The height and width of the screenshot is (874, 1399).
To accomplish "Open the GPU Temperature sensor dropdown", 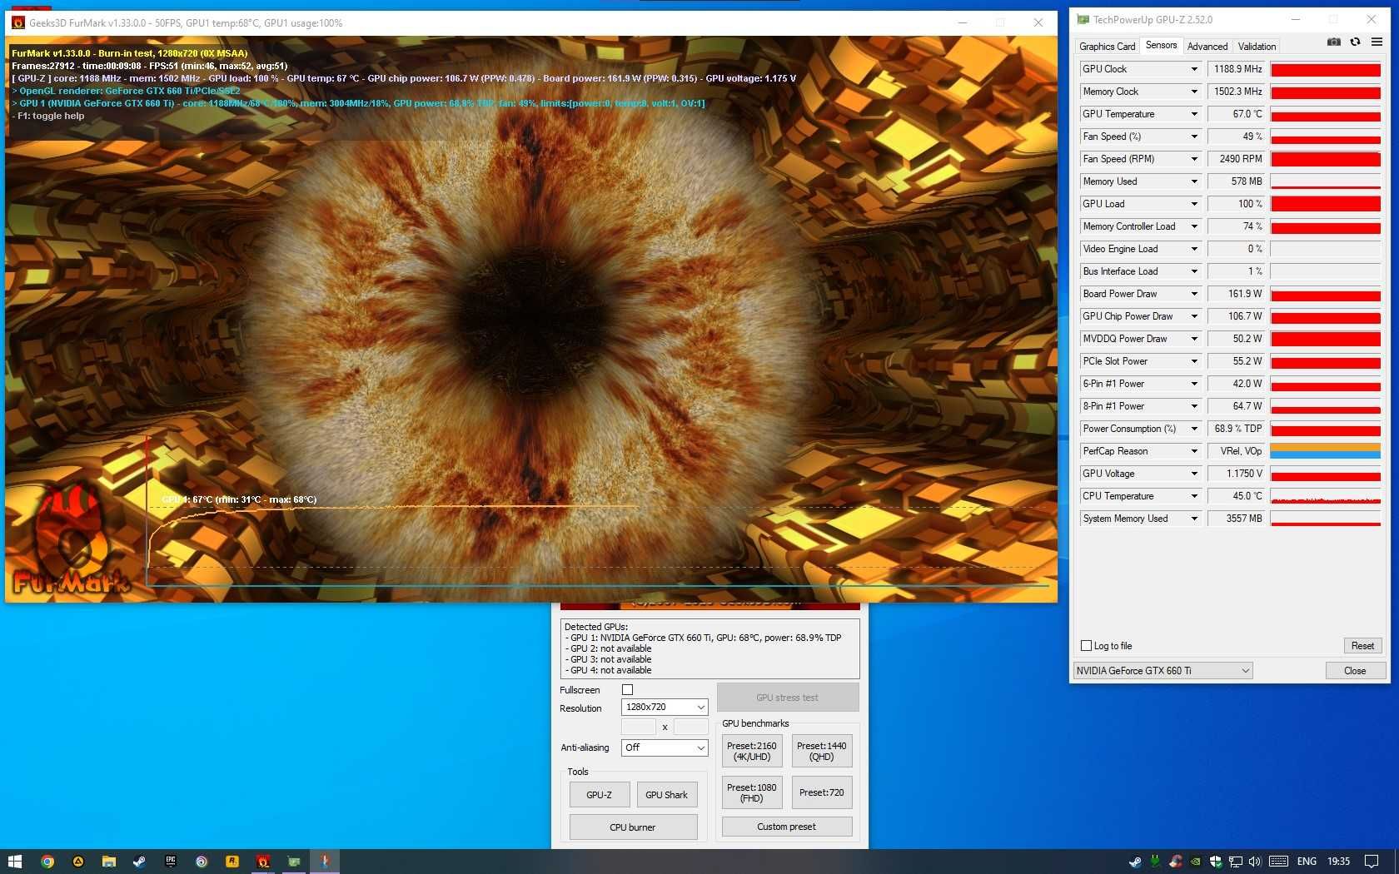I will click(x=1194, y=114).
